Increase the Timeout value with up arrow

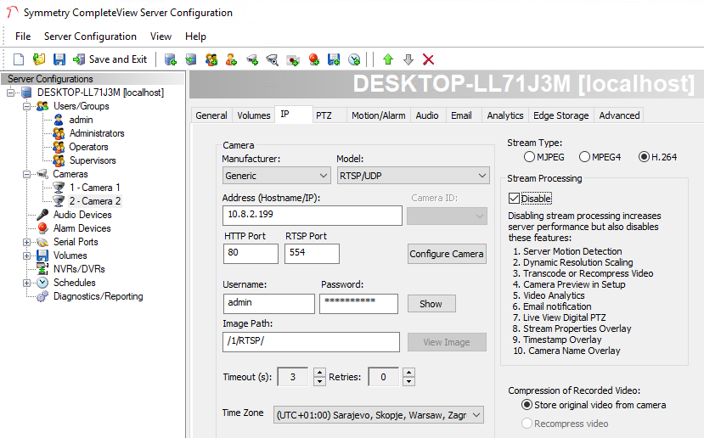319,373
